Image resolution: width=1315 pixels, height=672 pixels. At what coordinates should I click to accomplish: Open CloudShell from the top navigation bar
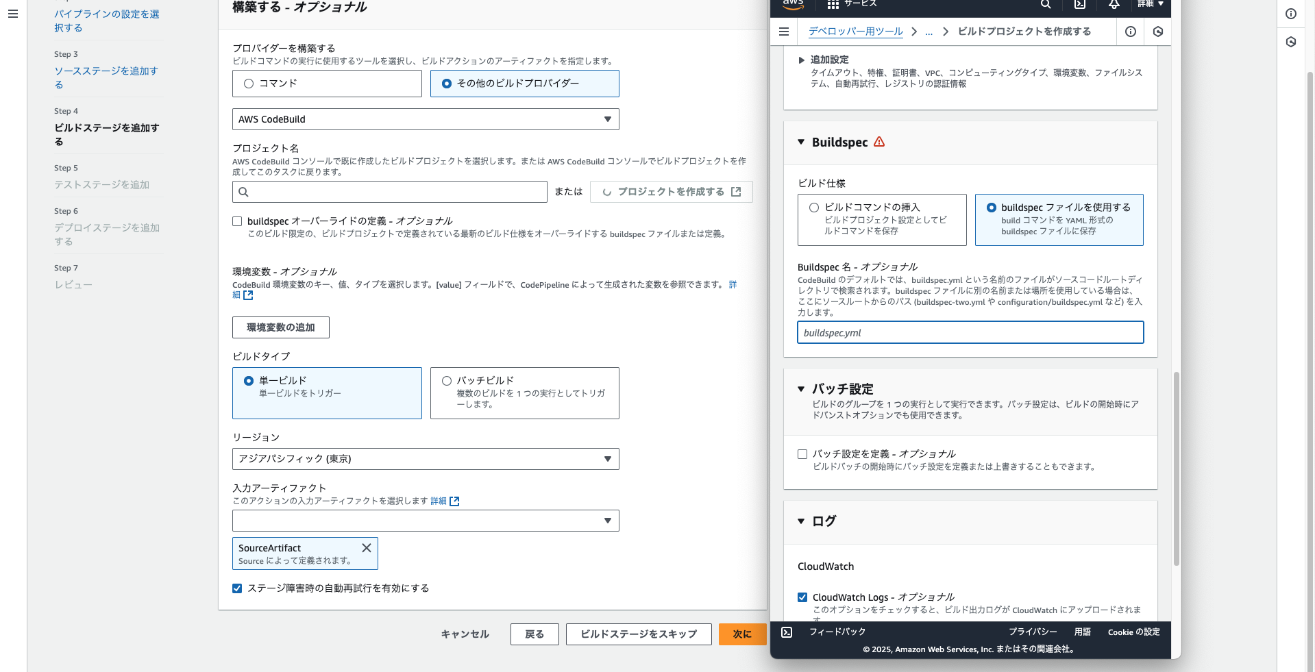click(x=1079, y=5)
